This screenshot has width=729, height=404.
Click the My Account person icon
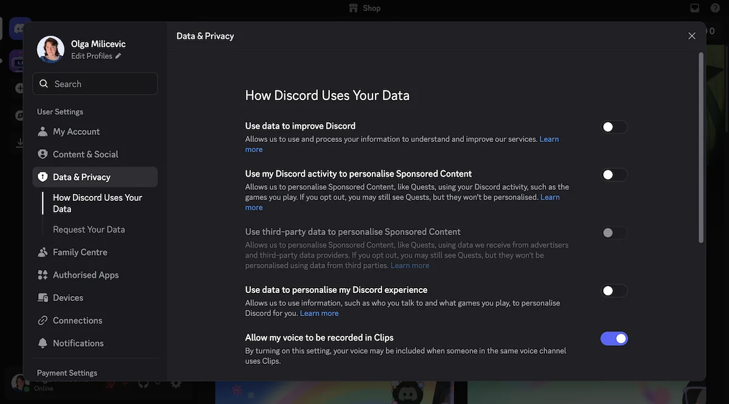43,132
